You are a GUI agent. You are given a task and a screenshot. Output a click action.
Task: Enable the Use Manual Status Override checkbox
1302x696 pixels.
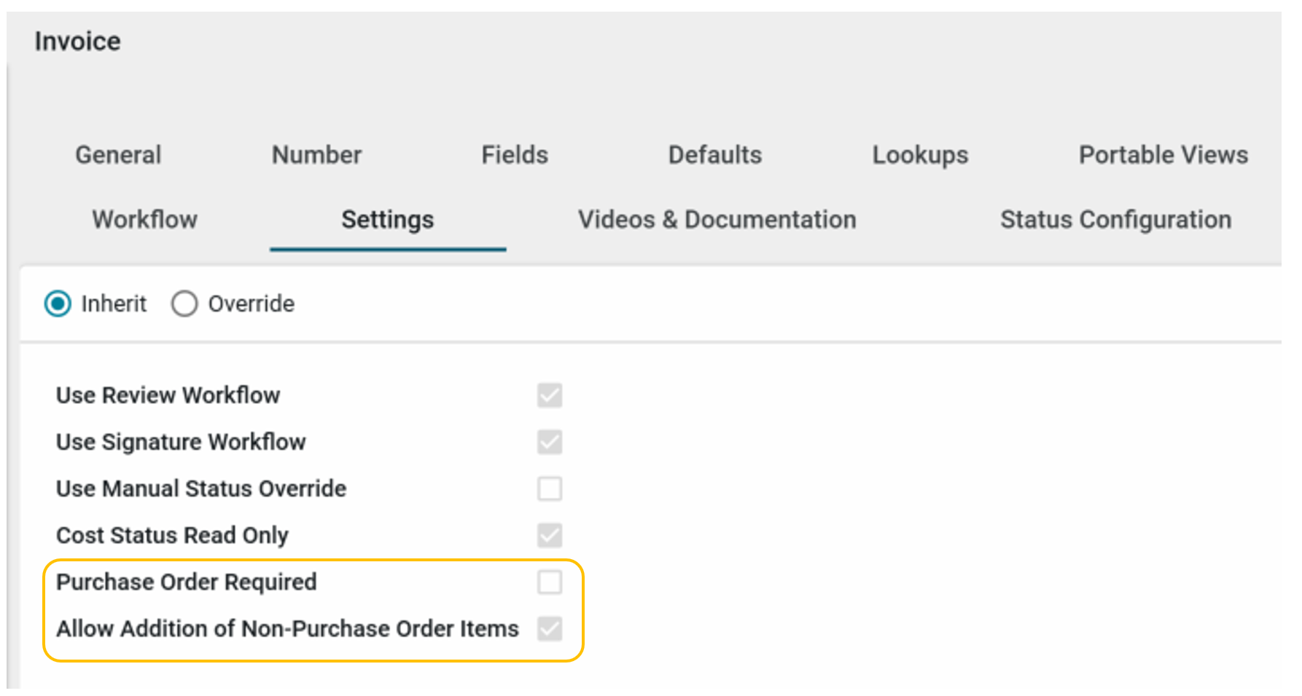coord(550,489)
